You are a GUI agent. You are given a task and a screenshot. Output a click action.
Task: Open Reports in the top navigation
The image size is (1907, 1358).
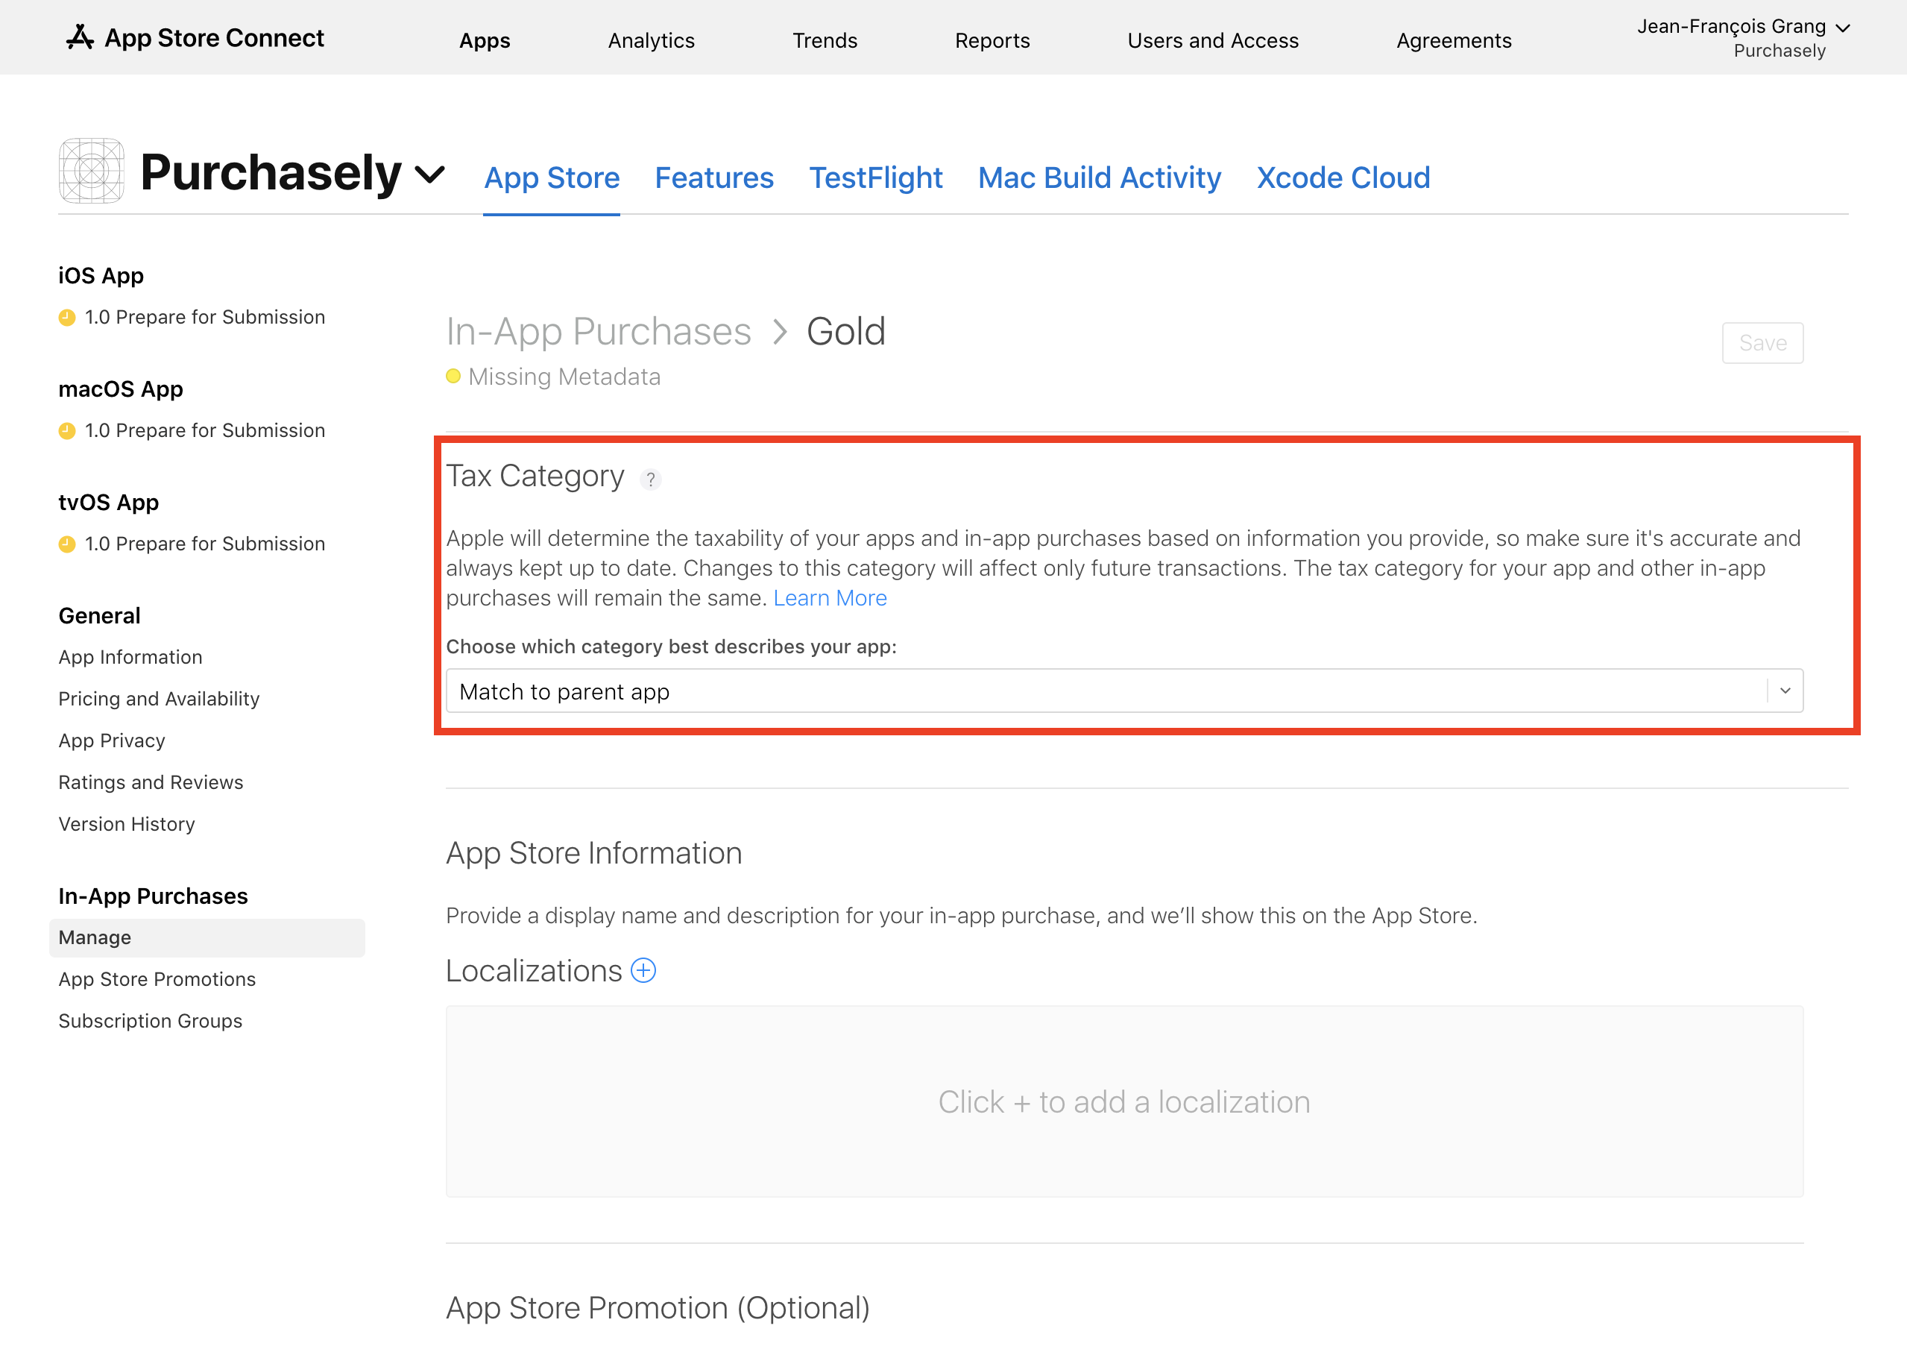pyautogui.click(x=992, y=40)
